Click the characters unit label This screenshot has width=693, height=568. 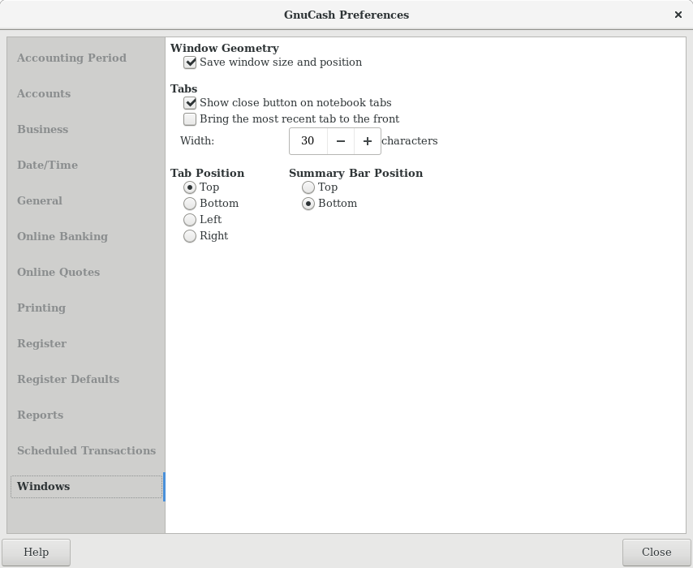410,141
